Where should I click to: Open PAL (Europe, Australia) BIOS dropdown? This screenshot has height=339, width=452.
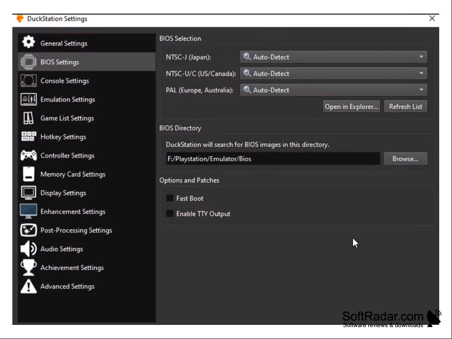tap(333, 89)
